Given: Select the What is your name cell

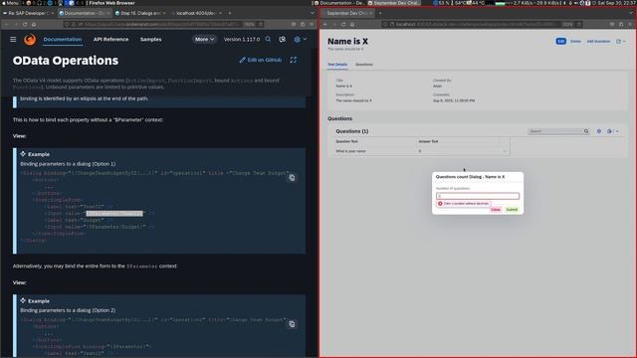Looking at the screenshot, I should [350, 151].
